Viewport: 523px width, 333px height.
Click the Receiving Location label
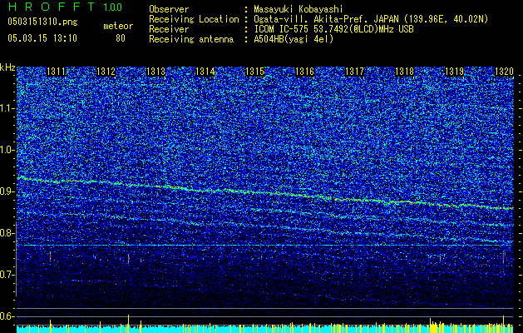tap(194, 19)
